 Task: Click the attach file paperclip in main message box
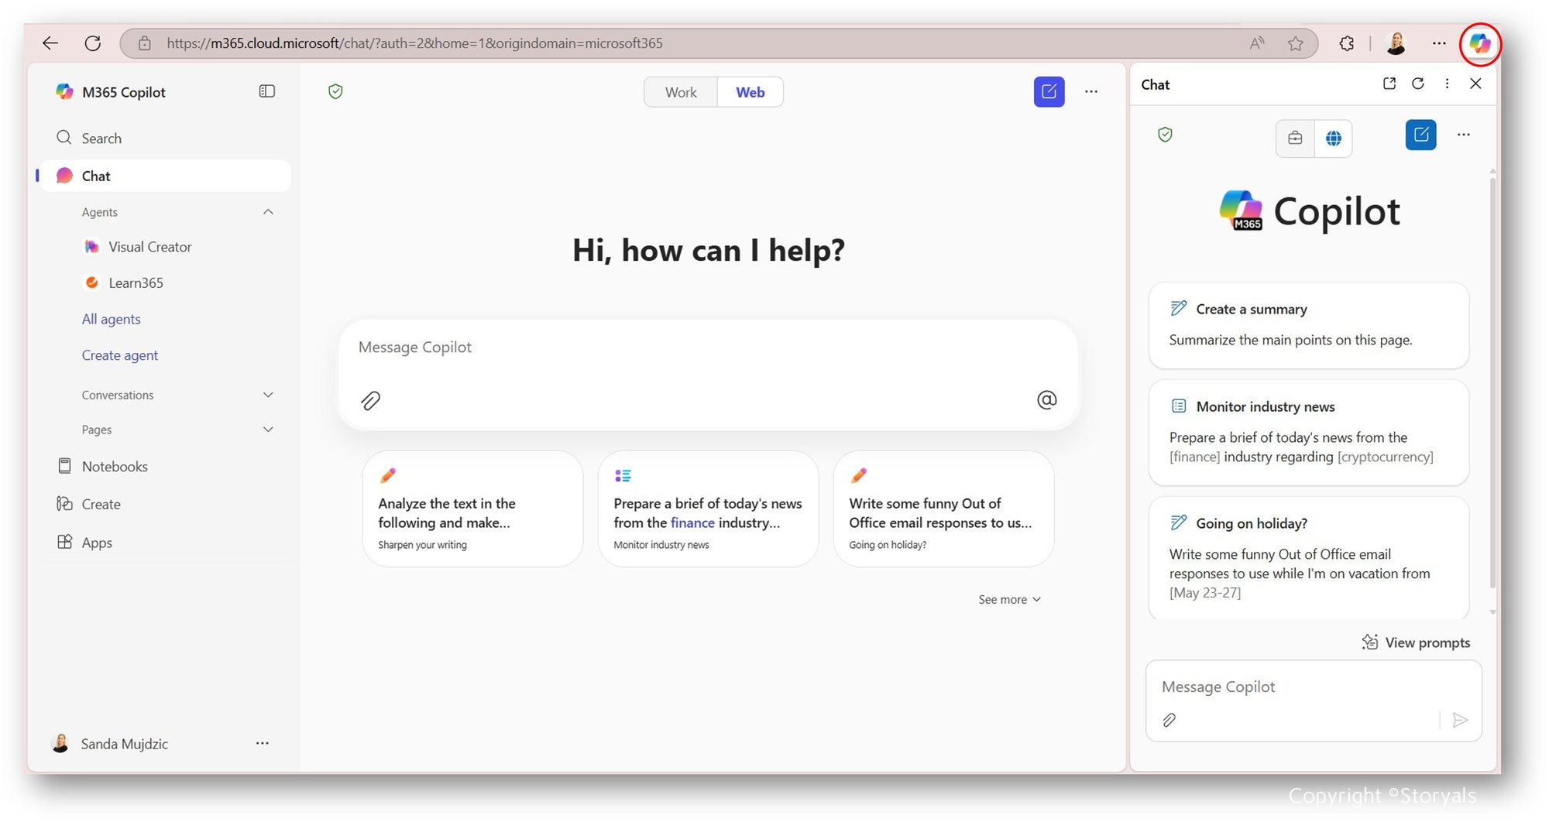click(x=370, y=400)
